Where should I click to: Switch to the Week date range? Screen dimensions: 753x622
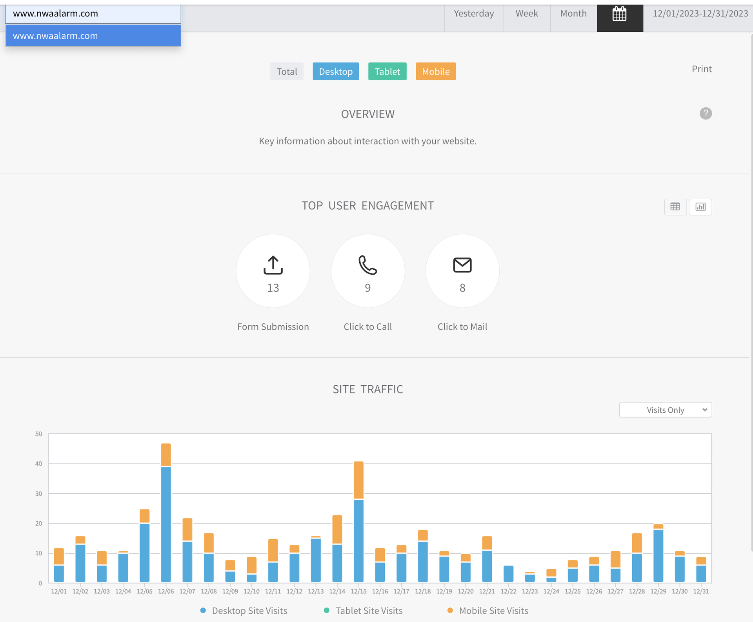click(526, 14)
